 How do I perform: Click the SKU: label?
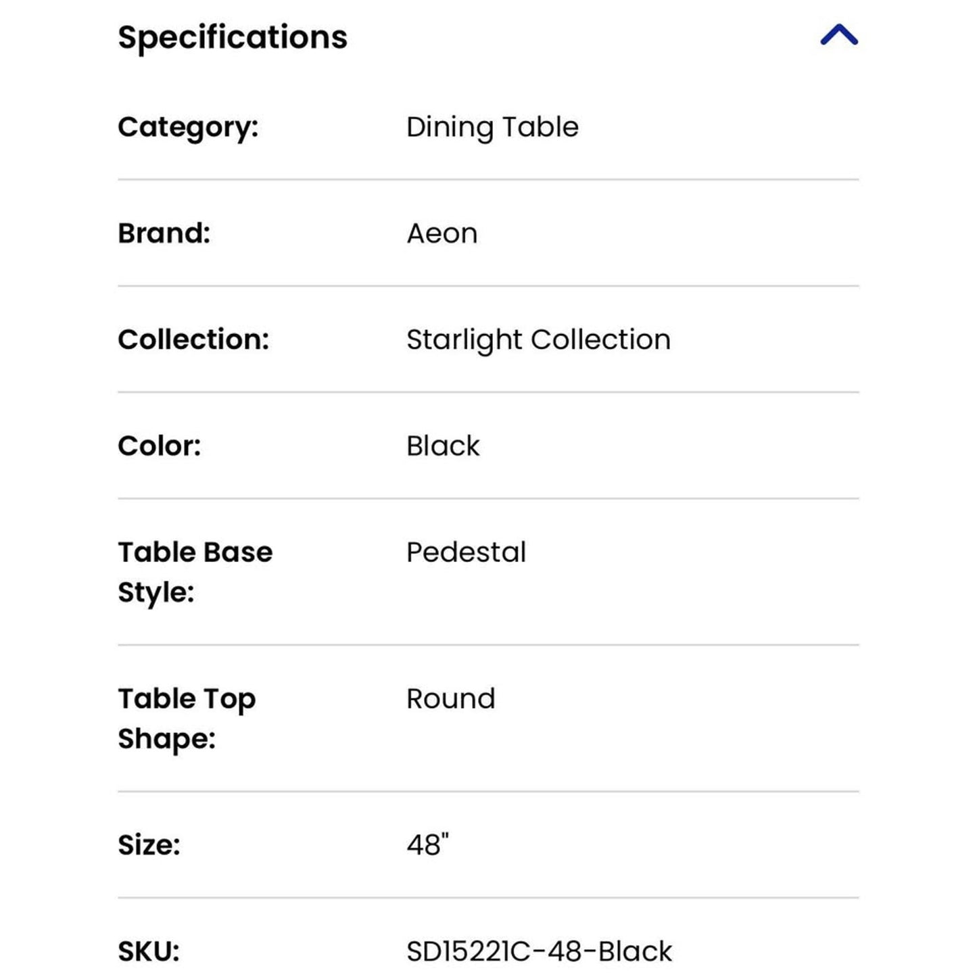tap(149, 951)
